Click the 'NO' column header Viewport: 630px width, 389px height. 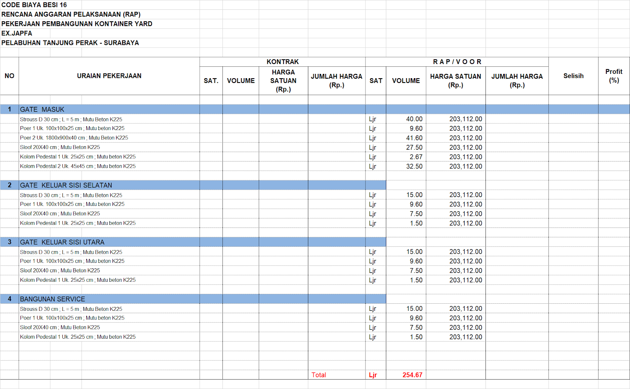(9, 76)
